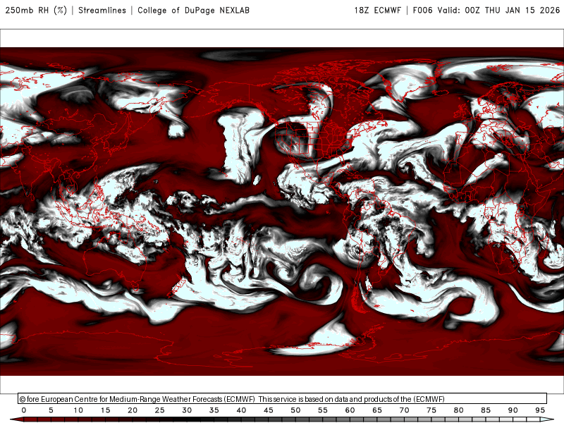This screenshot has width=564, height=423.
Task: Select the "80" colorbar label
Action: pos(459,410)
